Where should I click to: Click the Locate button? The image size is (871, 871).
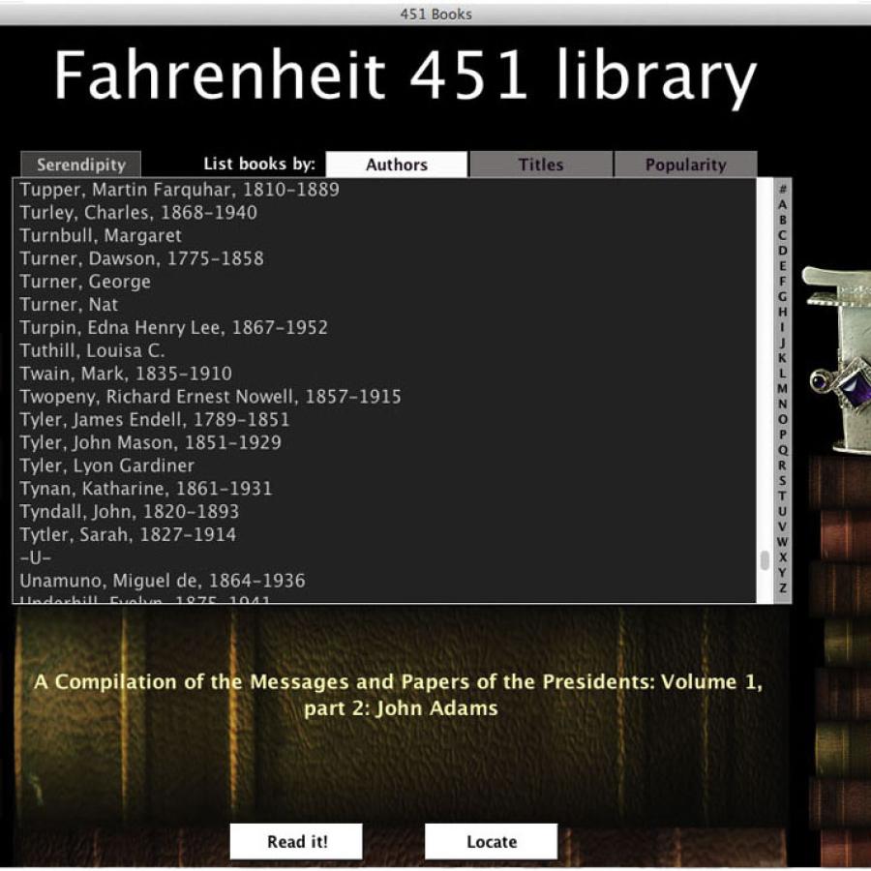pos(490,840)
